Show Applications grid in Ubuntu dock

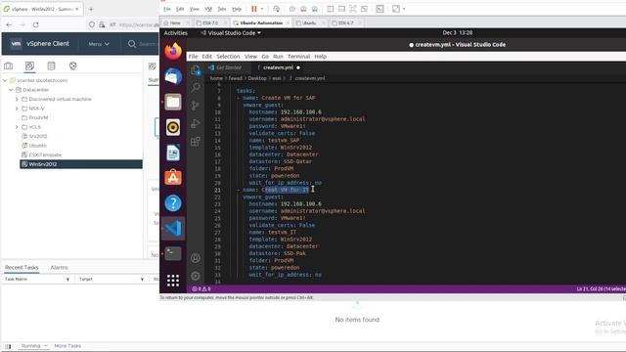pos(173,281)
